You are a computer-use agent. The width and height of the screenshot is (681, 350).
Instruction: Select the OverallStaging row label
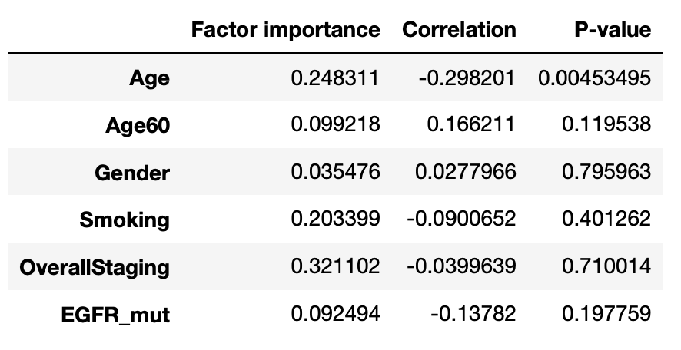pos(95,267)
